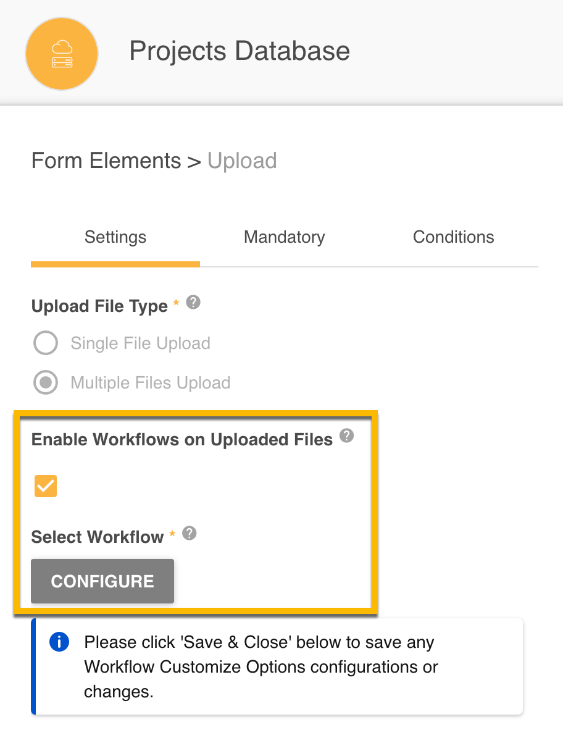Screen dimensions: 563x735
Task: Click the server icon within the orange circle
Action: pyautogui.click(x=61, y=62)
